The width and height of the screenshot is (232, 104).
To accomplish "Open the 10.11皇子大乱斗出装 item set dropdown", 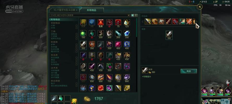I will pyautogui.click(x=64, y=10).
